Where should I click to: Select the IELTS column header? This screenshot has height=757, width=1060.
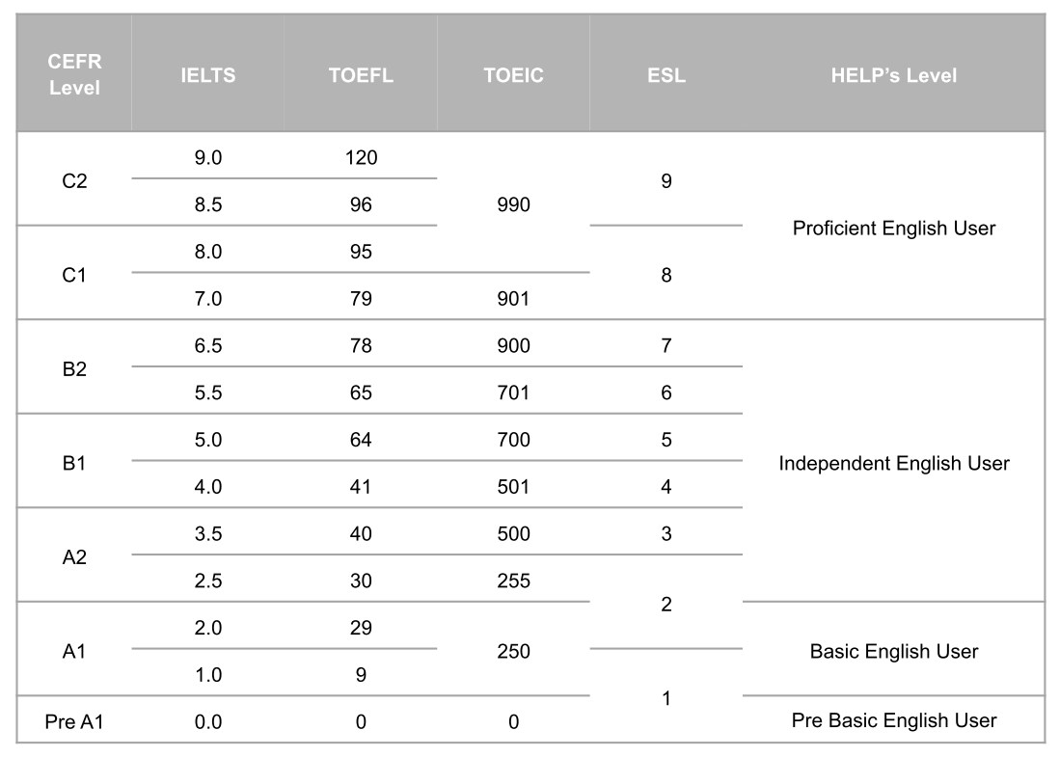(208, 75)
